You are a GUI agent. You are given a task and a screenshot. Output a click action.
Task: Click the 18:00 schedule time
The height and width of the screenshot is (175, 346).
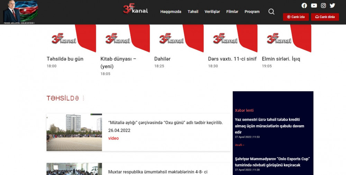pos(52,66)
